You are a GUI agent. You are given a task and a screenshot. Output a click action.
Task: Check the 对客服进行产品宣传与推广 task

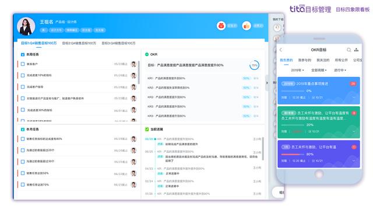23,99
